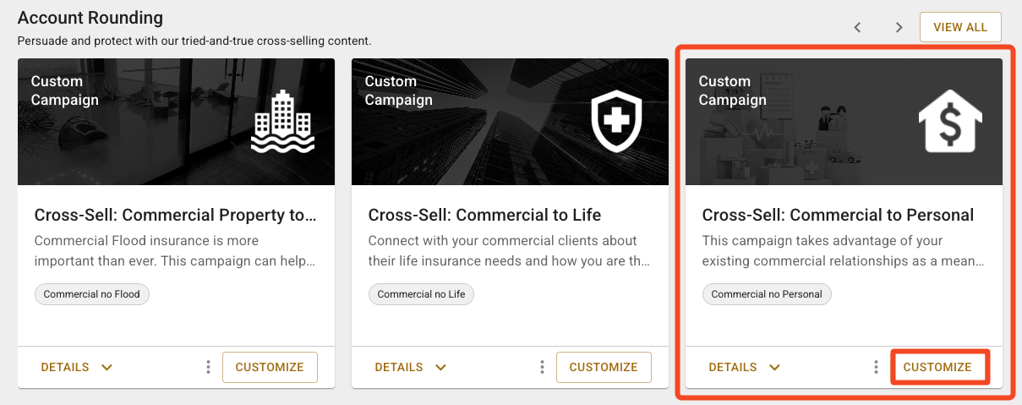This screenshot has height=405, width=1022.
Task: Open more options on Commercial Property card
Action: (x=208, y=367)
